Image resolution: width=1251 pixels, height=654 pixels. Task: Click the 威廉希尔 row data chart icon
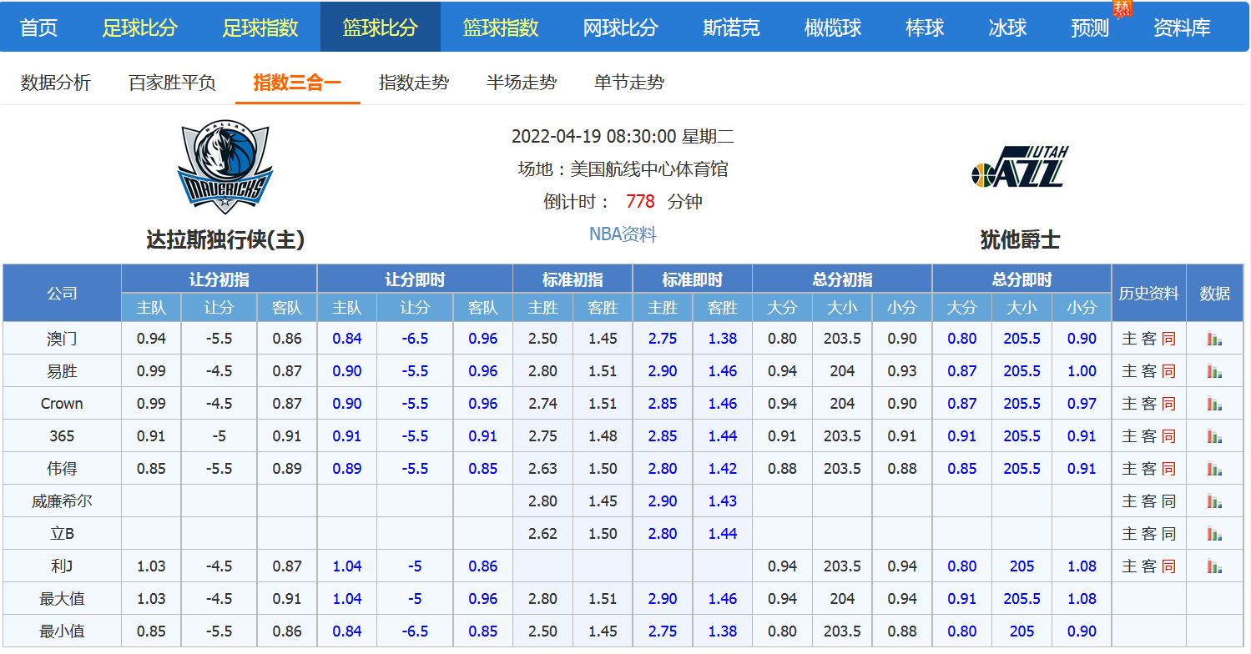(x=1214, y=501)
